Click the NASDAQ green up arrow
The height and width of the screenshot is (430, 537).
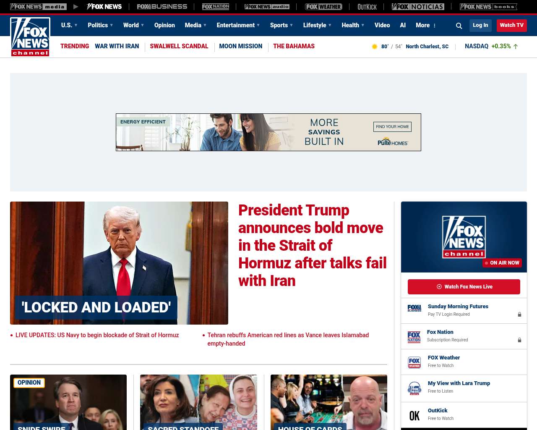pyautogui.click(x=516, y=47)
